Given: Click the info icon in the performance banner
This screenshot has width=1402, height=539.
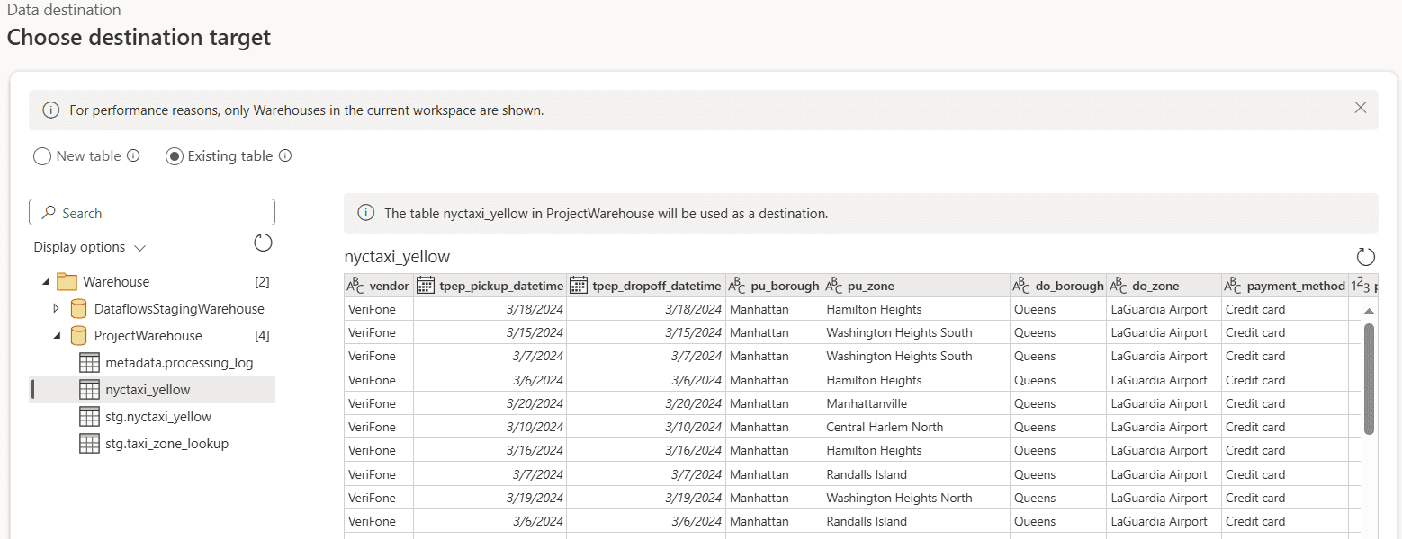Looking at the screenshot, I should [51, 110].
